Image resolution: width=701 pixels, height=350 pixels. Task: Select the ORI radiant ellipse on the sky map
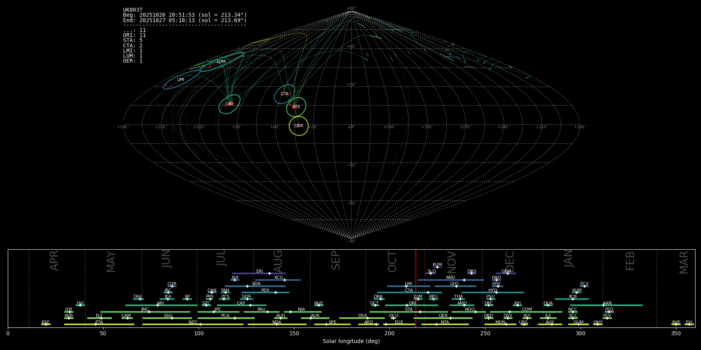click(x=229, y=104)
